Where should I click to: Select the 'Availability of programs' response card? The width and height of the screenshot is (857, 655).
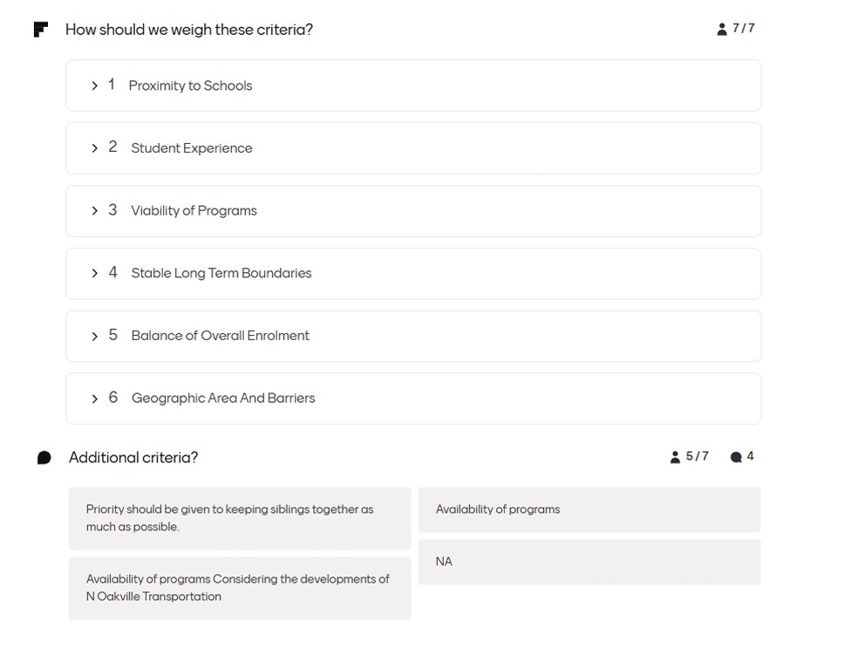pos(589,509)
